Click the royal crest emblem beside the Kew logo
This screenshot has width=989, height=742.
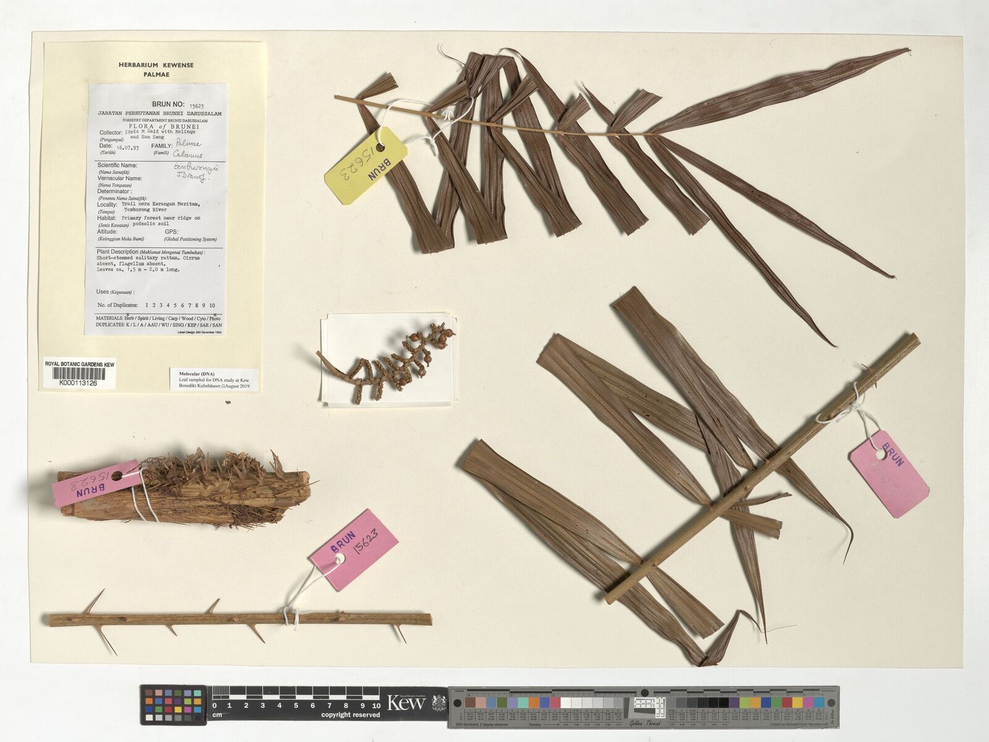pyautogui.click(x=438, y=703)
